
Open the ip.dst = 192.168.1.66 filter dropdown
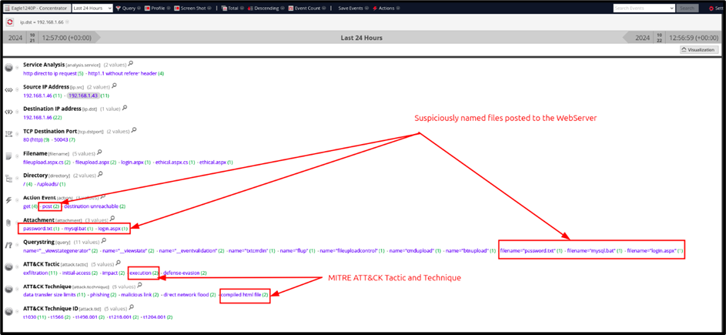pos(68,22)
